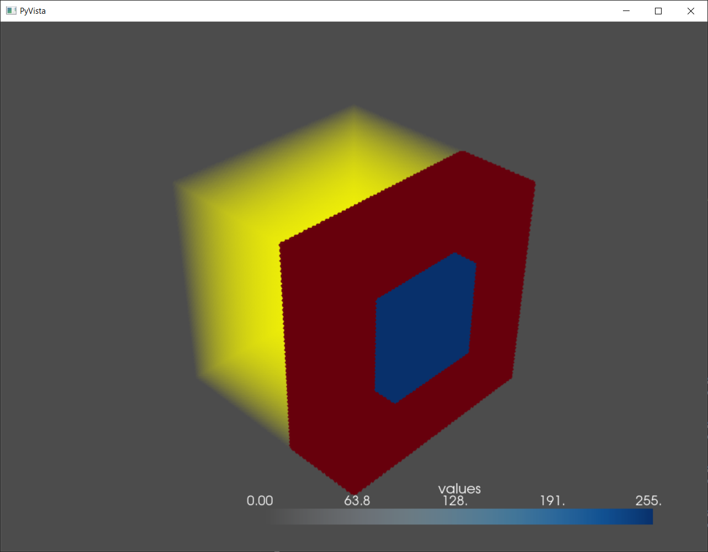
Task: Click the darkest blue end of the colorbar
Action: coord(646,517)
